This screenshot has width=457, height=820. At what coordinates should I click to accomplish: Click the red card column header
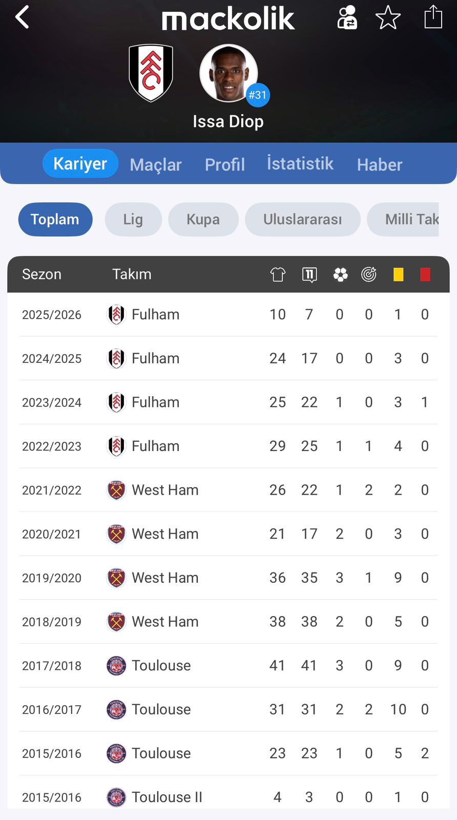[x=425, y=275]
